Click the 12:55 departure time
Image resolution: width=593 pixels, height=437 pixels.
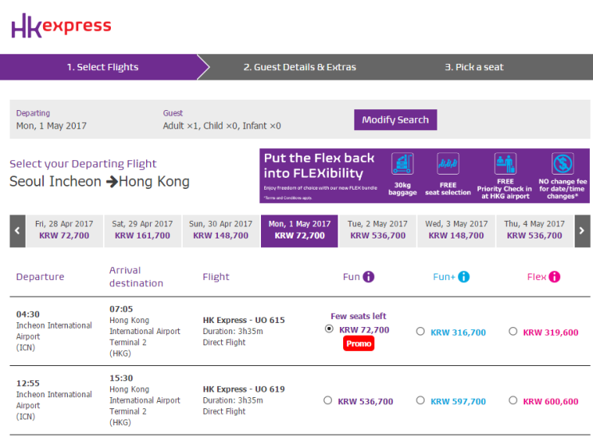pos(28,383)
